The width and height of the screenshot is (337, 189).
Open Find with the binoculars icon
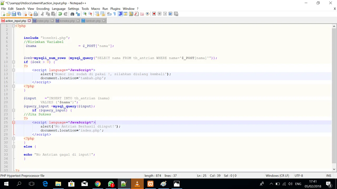[x=72, y=14]
